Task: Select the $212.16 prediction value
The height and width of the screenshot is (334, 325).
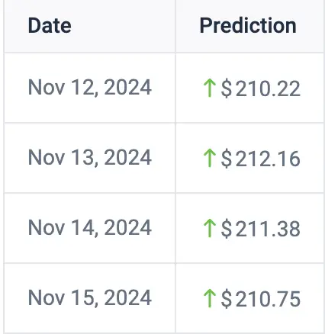Action: 260,159
